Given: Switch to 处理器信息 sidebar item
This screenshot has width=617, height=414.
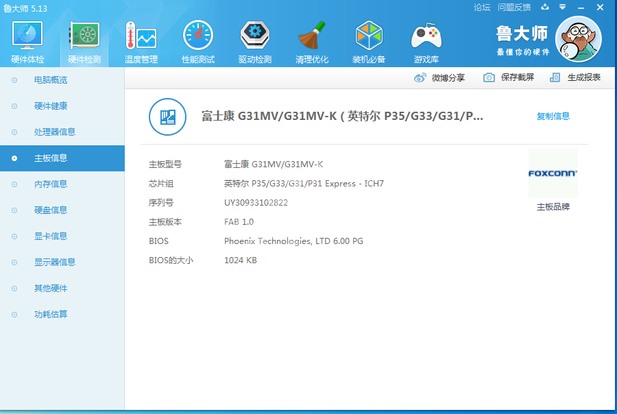Looking at the screenshot, I should coord(62,132).
